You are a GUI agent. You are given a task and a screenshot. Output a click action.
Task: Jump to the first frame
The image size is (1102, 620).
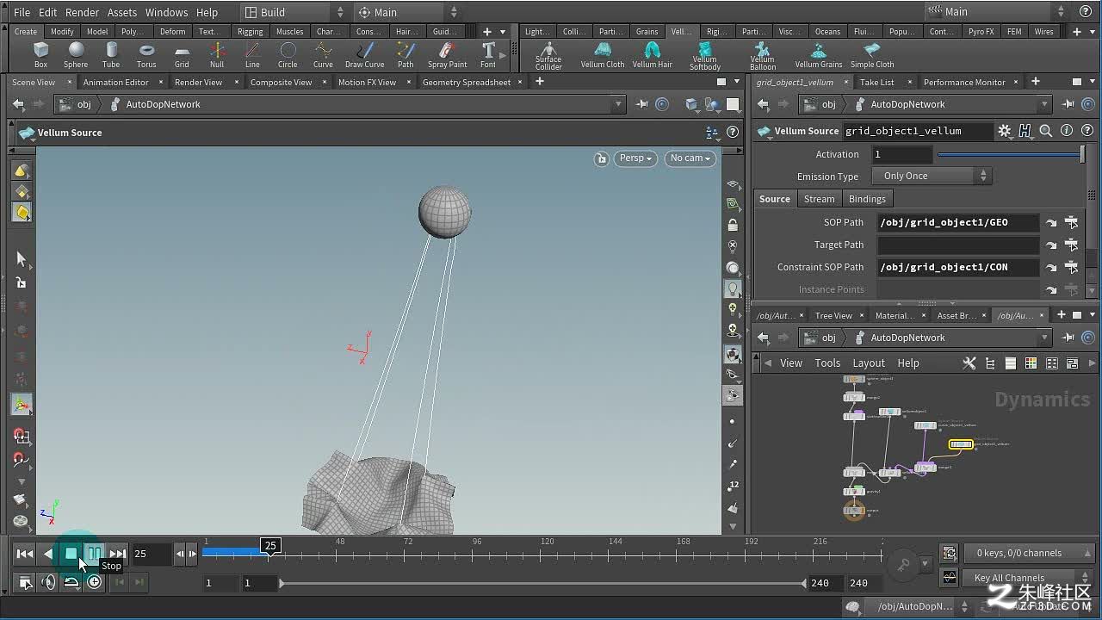[25, 554]
